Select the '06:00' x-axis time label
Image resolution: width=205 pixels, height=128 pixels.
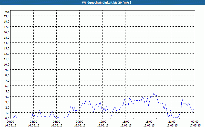coord(57,122)
